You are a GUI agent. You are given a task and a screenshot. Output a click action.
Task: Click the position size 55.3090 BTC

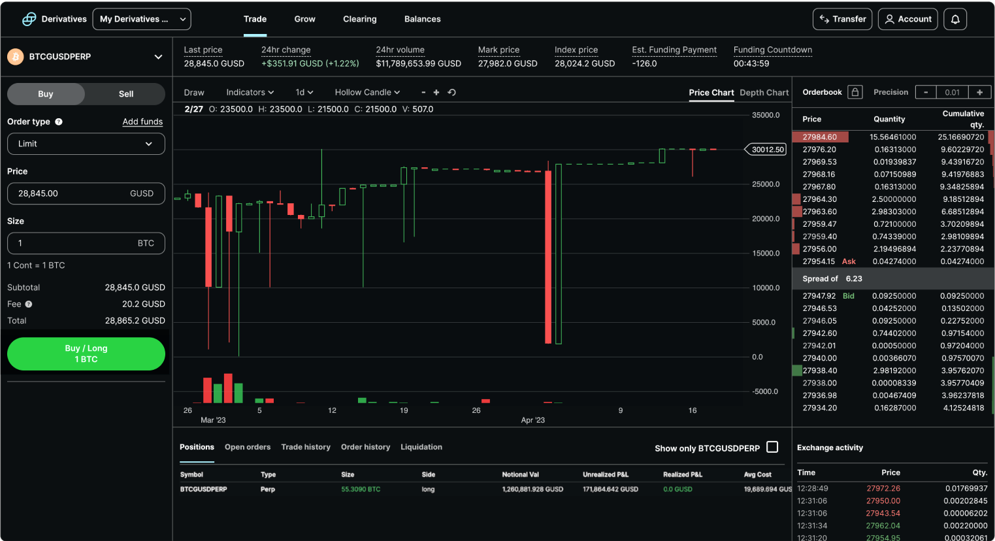(361, 489)
